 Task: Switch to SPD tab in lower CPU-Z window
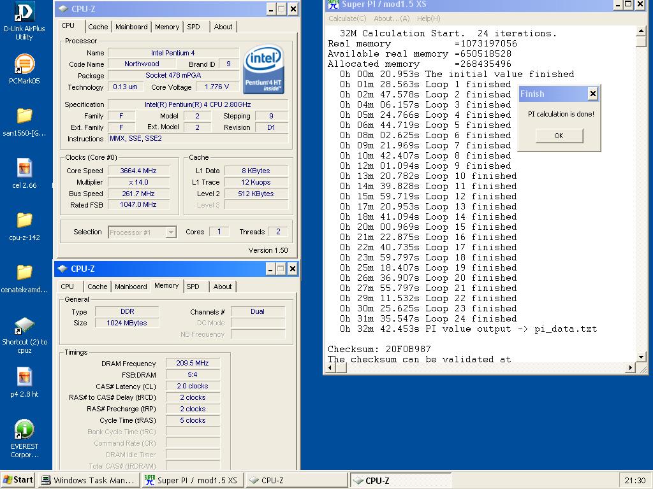coord(193,287)
